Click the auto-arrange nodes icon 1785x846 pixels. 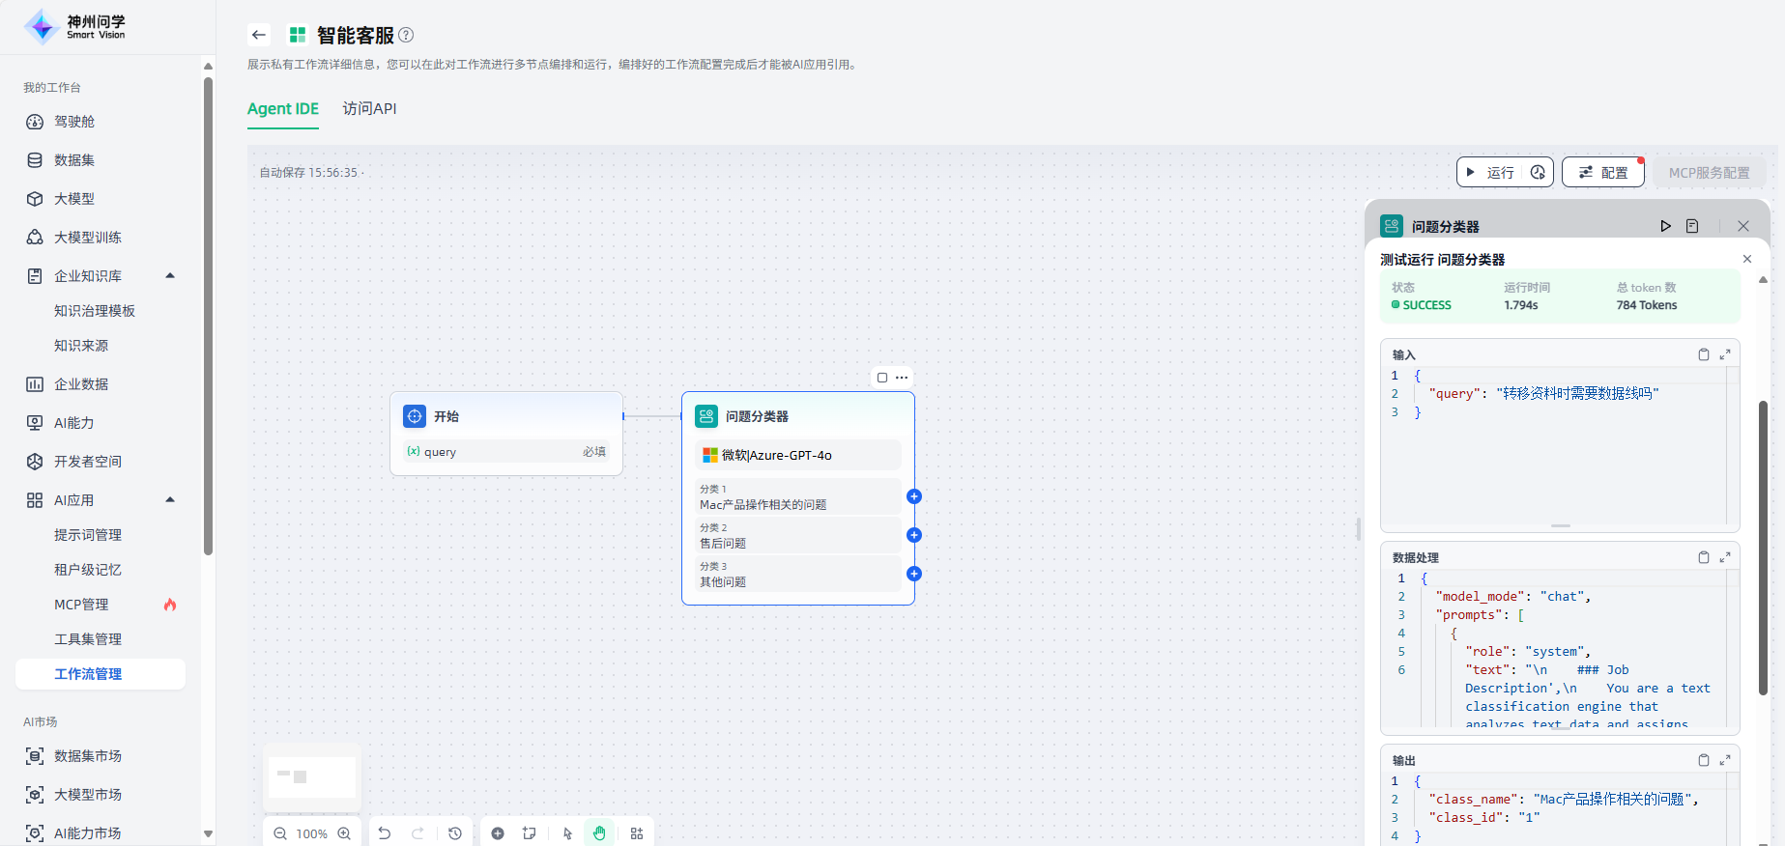[x=637, y=833]
